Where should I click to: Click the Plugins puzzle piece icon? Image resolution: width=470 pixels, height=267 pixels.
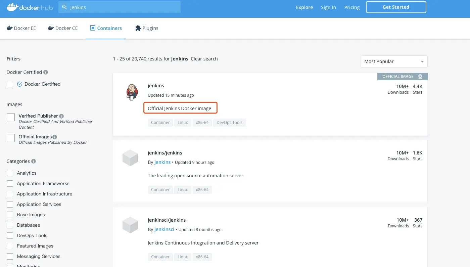[x=138, y=28]
